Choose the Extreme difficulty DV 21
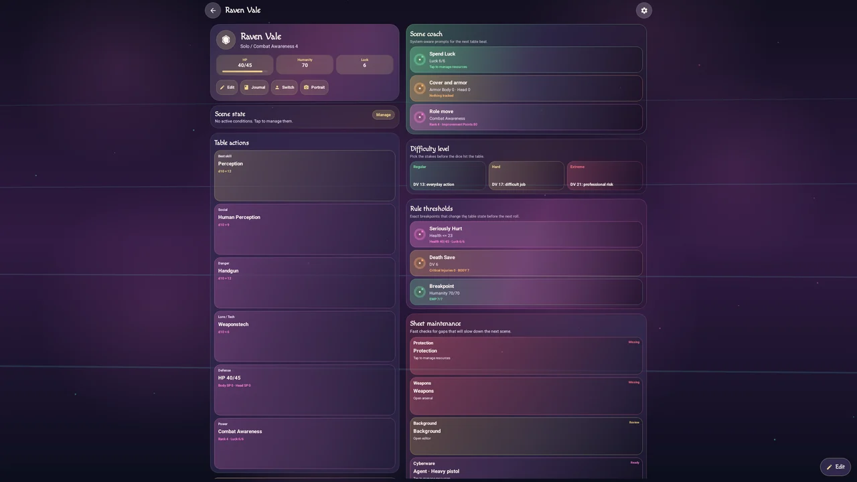Screen dimensions: 857x482 pos(605,175)
